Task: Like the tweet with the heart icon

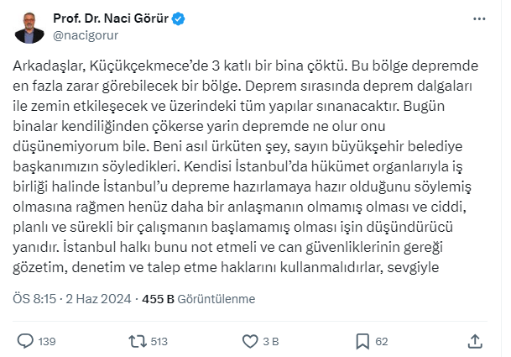Action: click(249, 341)
